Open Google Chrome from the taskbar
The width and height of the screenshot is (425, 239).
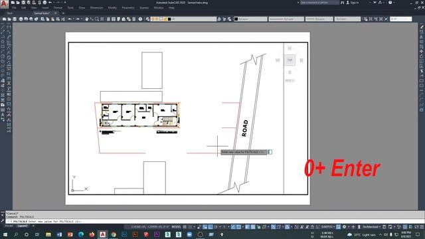tap(114, 234)
